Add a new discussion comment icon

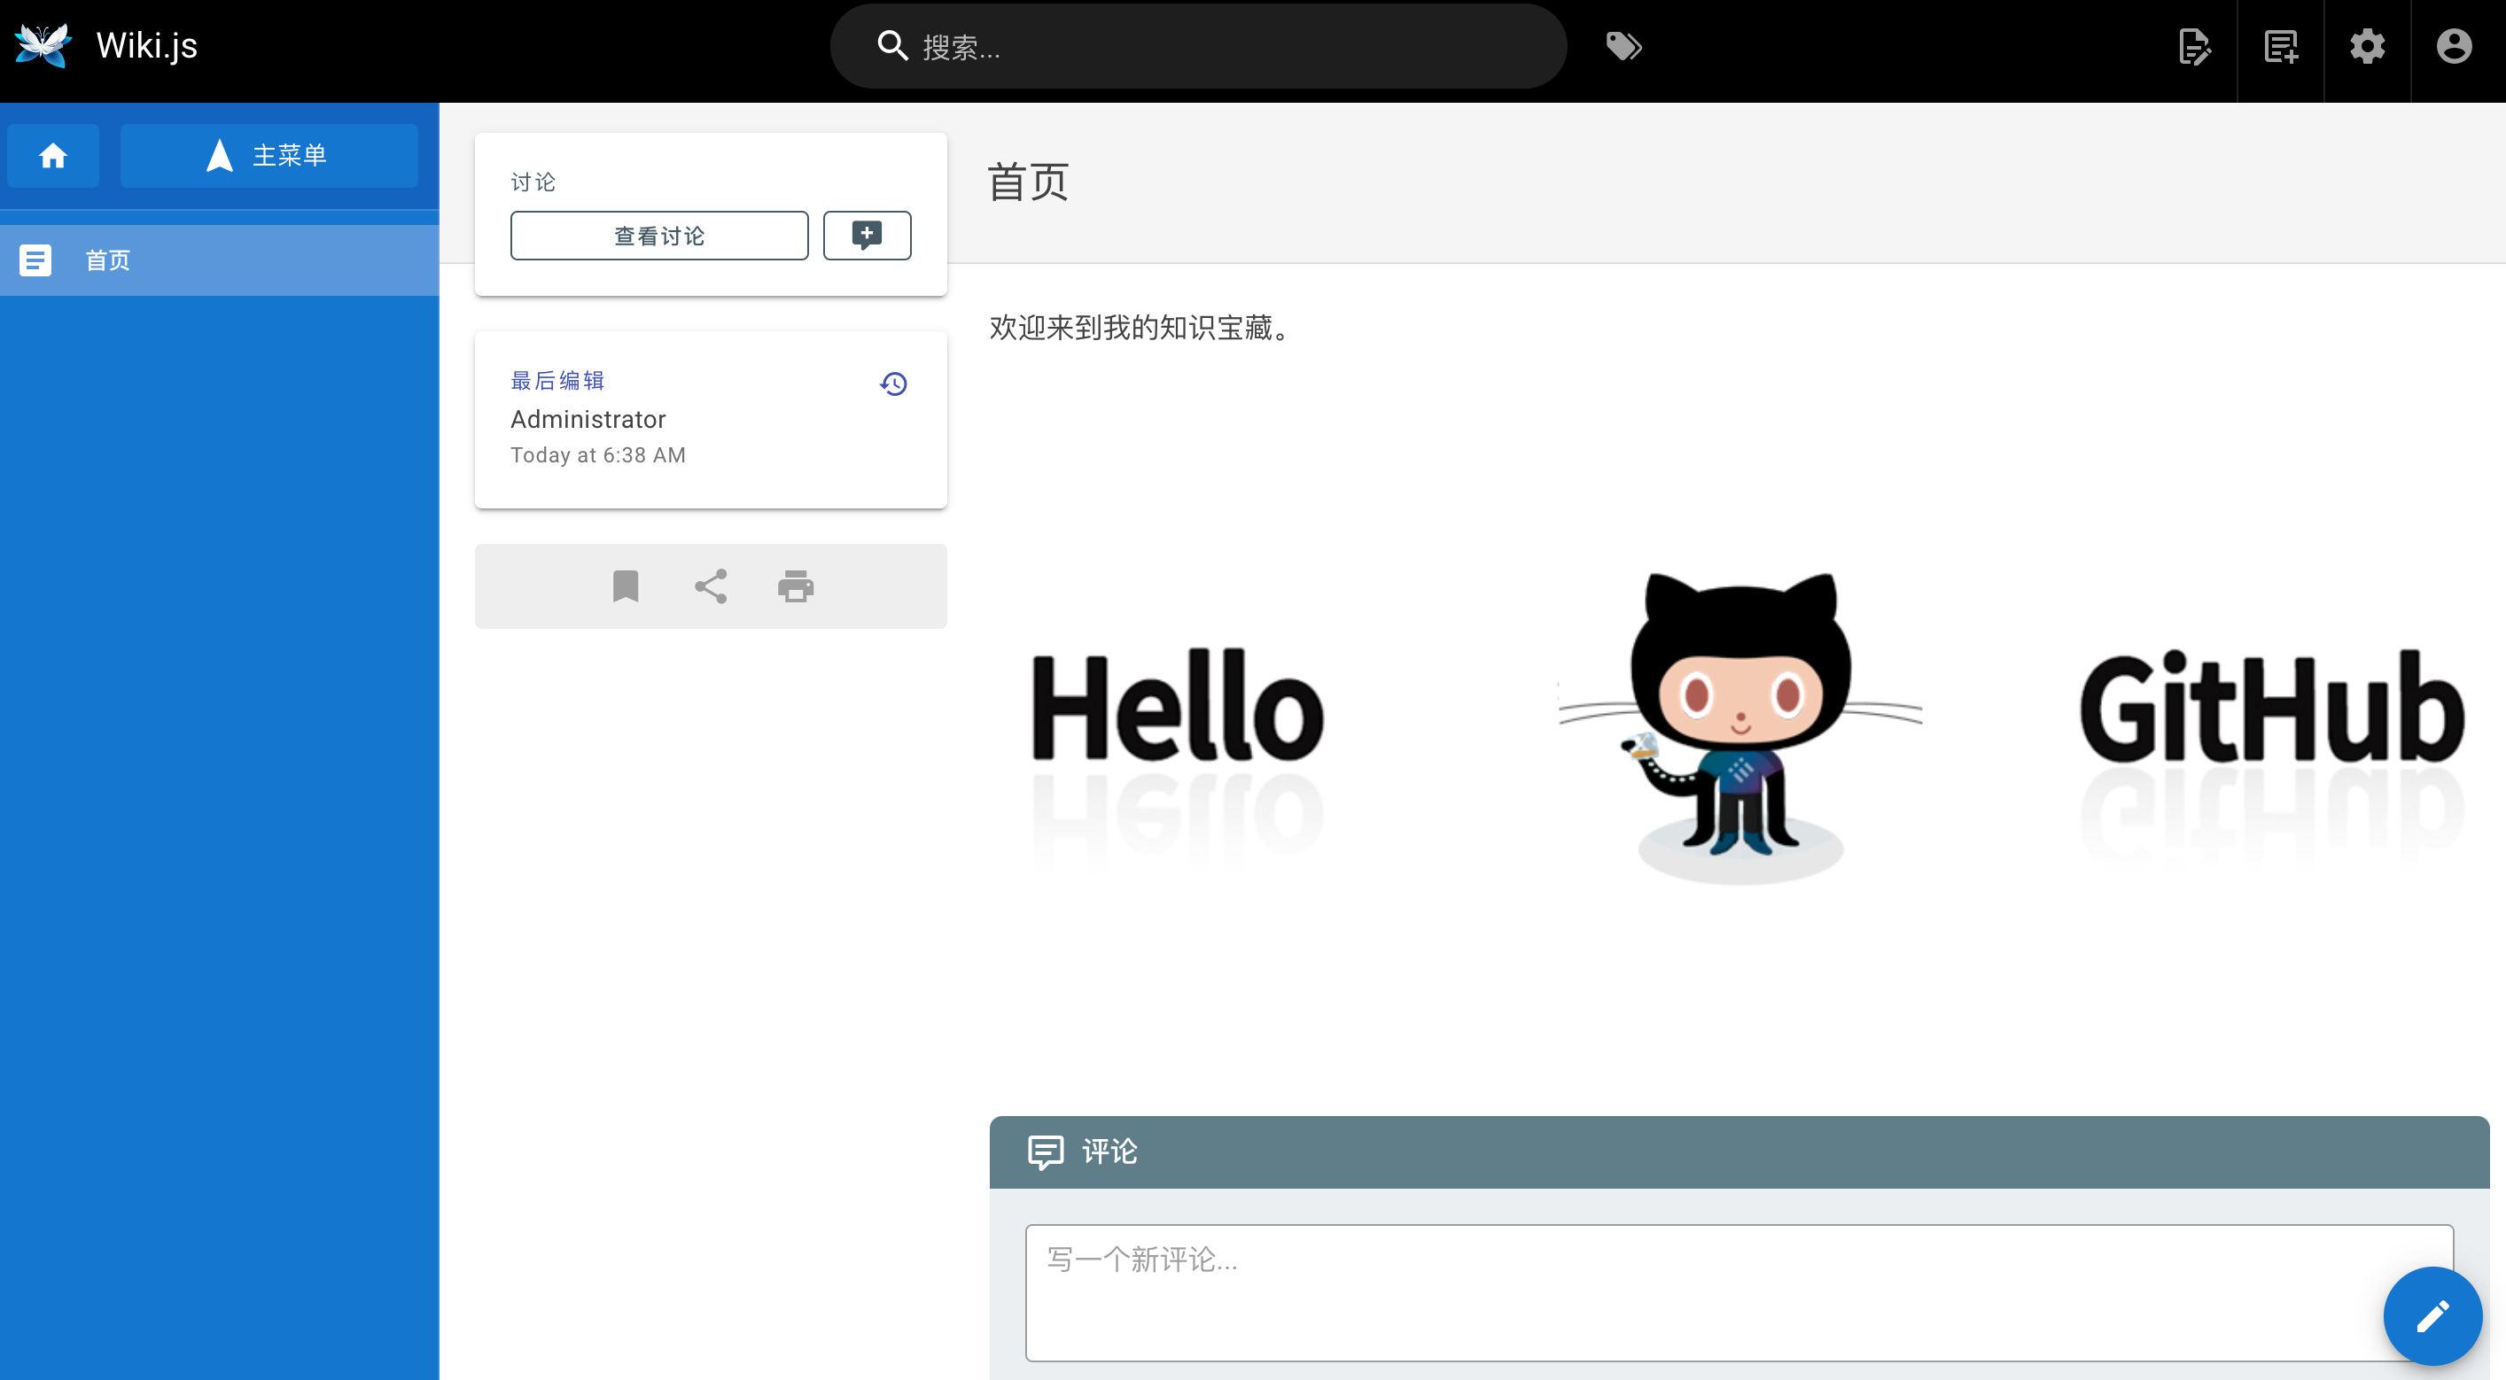866,235
